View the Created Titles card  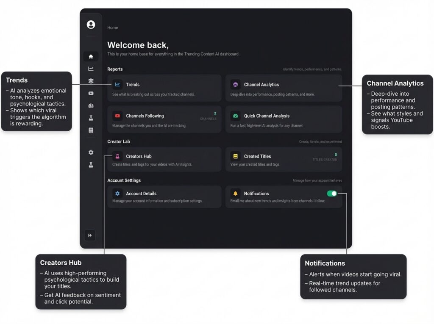coord(283,159)
